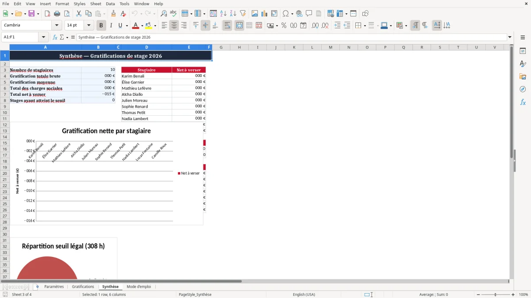Click the zoom slider handle
This screenshot has height=298, width=531.
[x=496, y=294]
